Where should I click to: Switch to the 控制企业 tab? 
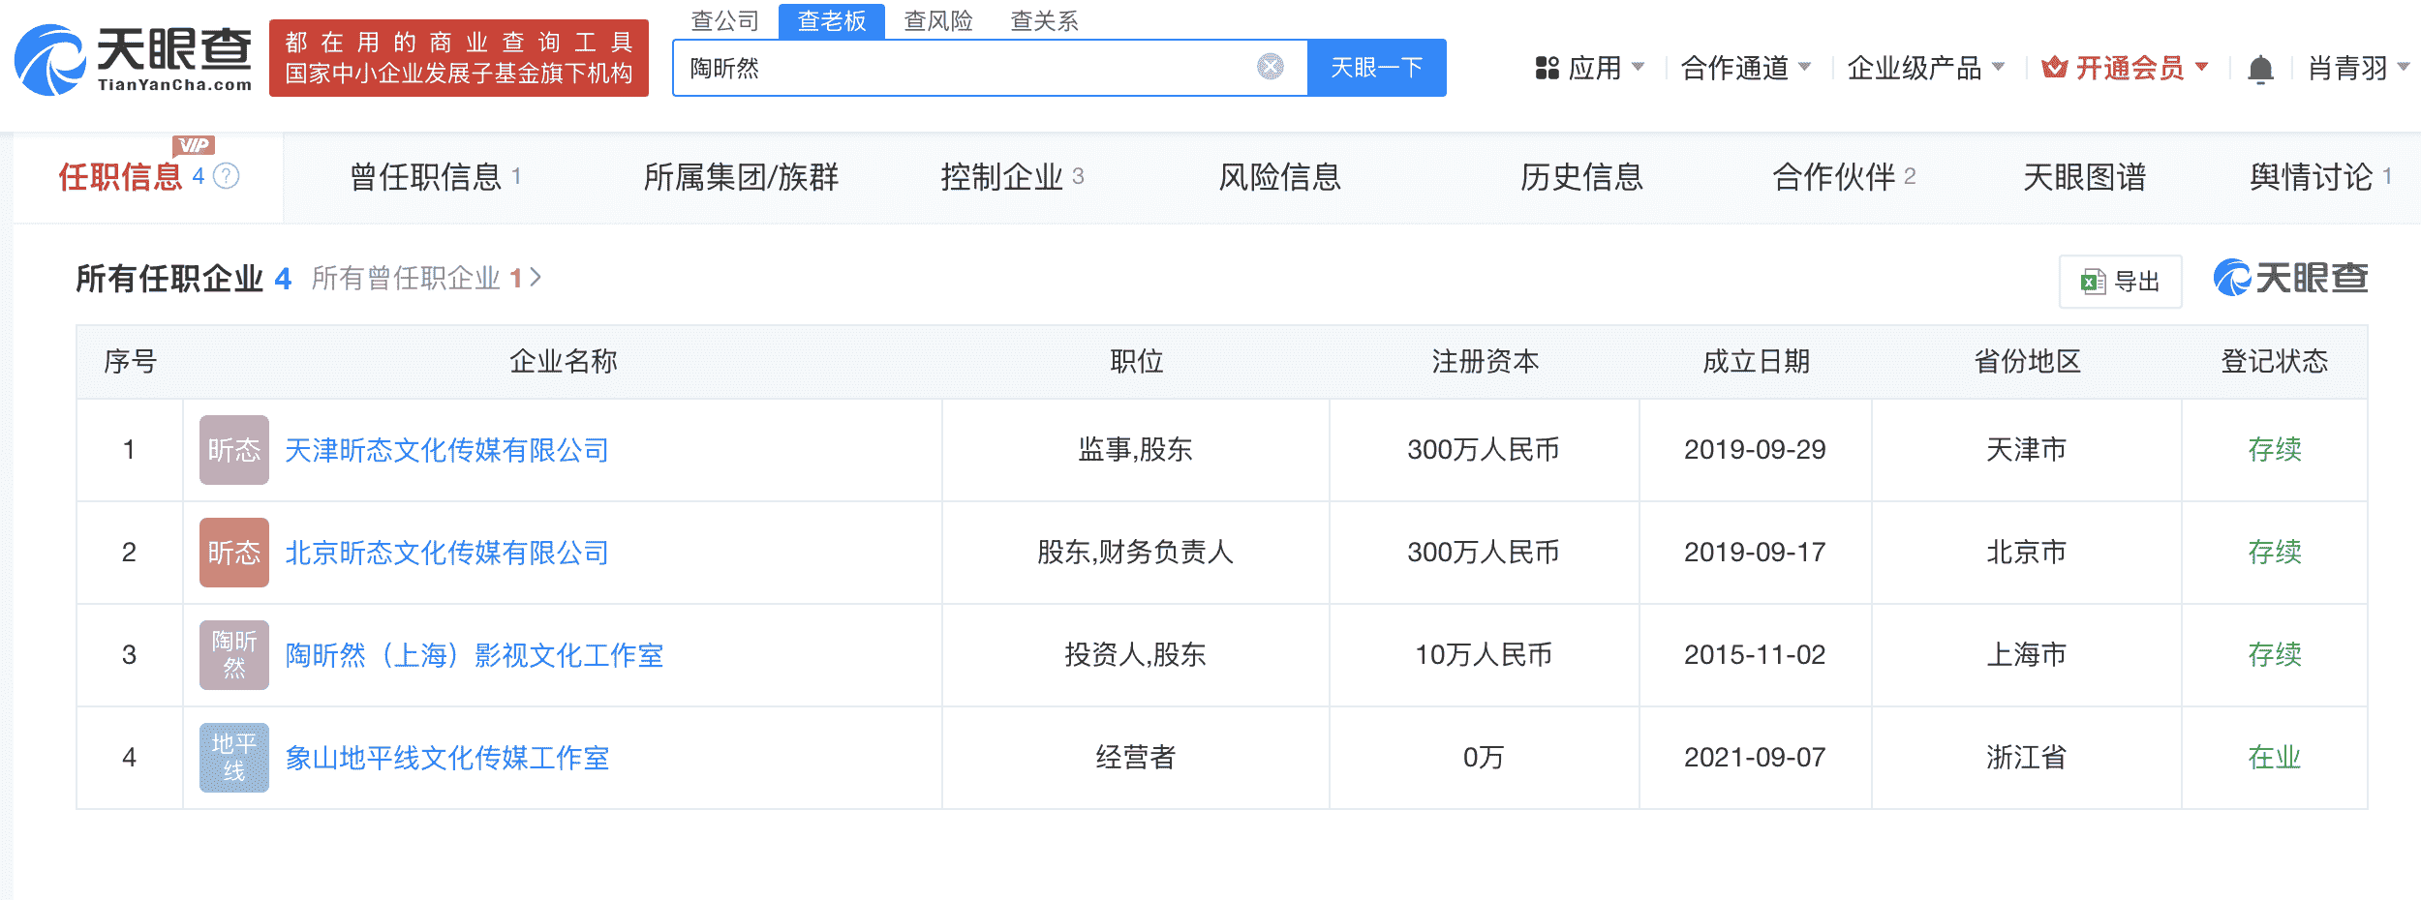(1011, 177)
